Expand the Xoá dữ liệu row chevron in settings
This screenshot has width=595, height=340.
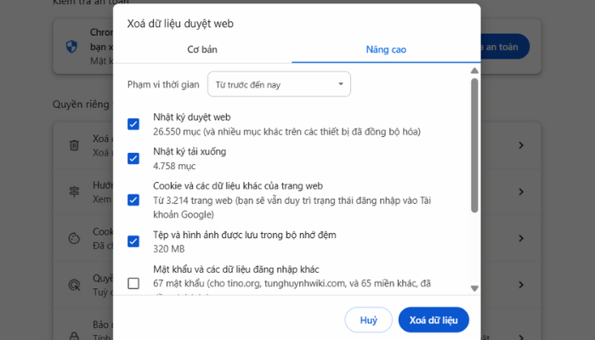click(521, 145)
